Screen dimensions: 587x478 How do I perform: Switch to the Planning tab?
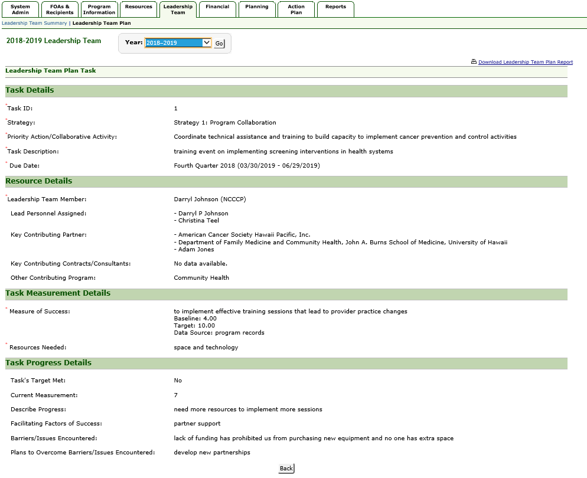point(257,7)
